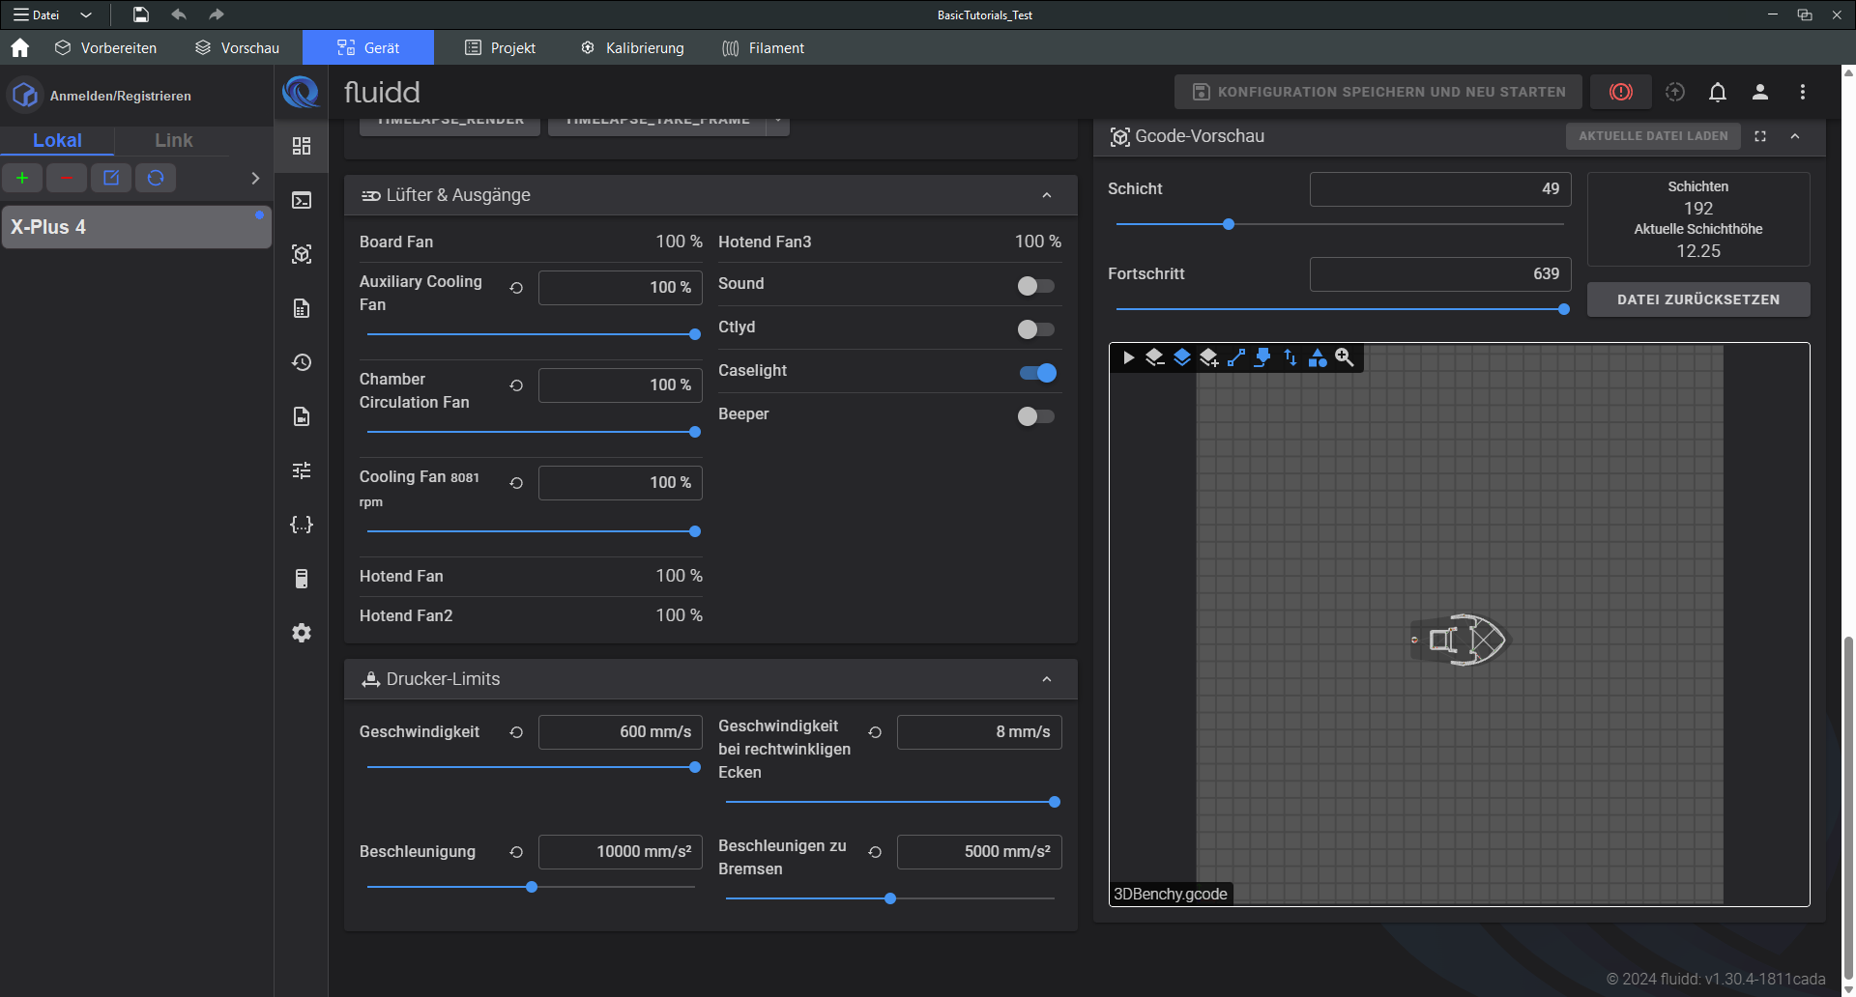Click the play icon in Gcode preview
1856x997 pixels.
pyautogui.click(x=1127, y=357)
